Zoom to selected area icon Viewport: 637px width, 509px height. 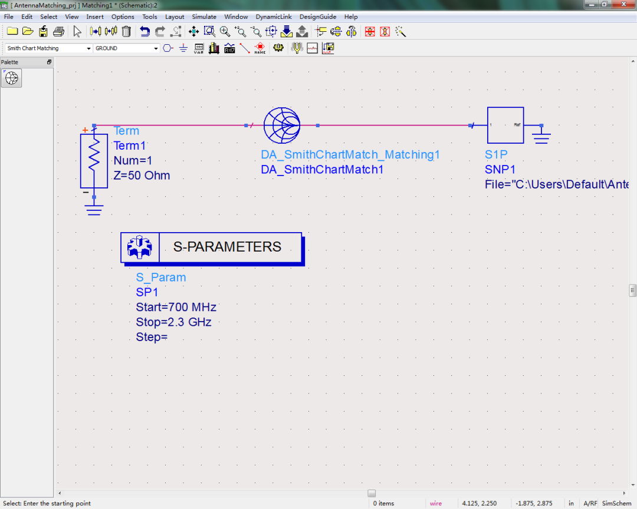click(x=209, y=31)
